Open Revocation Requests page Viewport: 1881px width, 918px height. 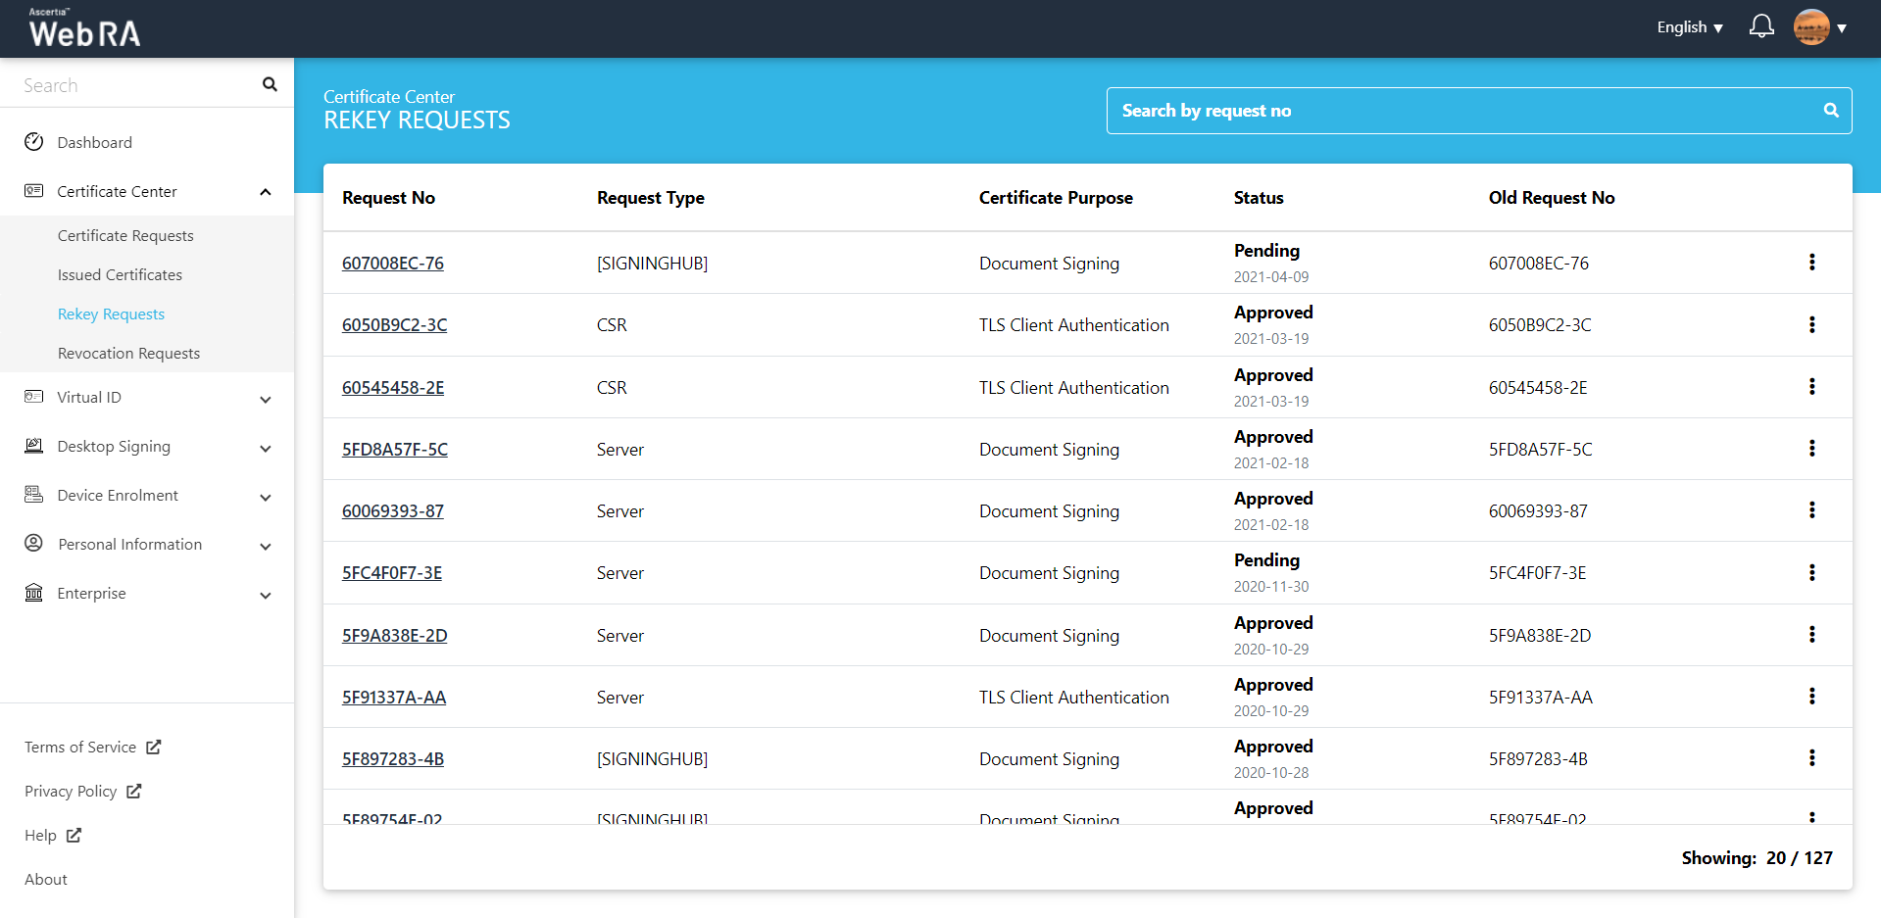128,354
